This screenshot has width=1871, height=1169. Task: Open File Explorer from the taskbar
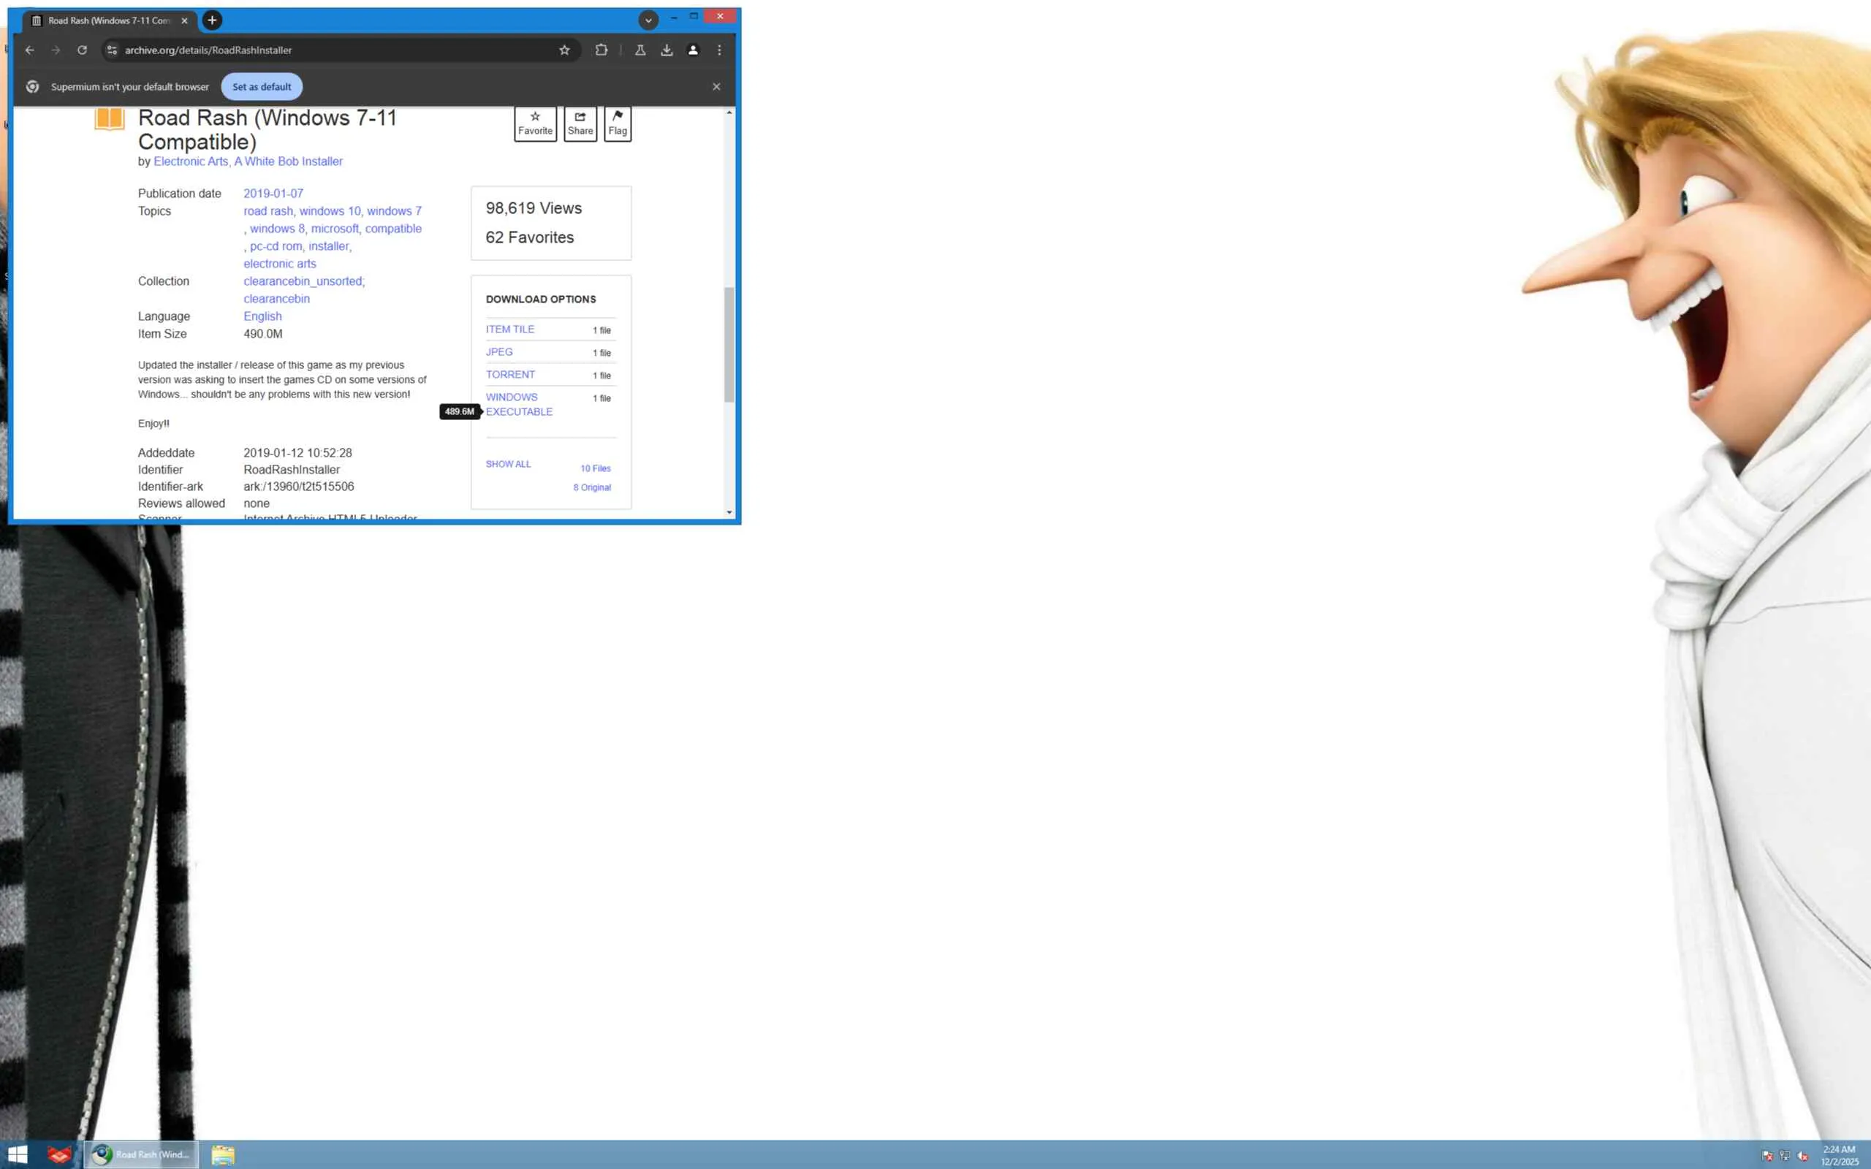tap(223, 1154)
